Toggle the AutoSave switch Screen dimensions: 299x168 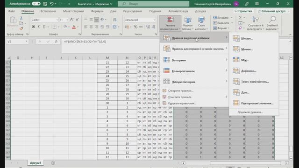36,4
